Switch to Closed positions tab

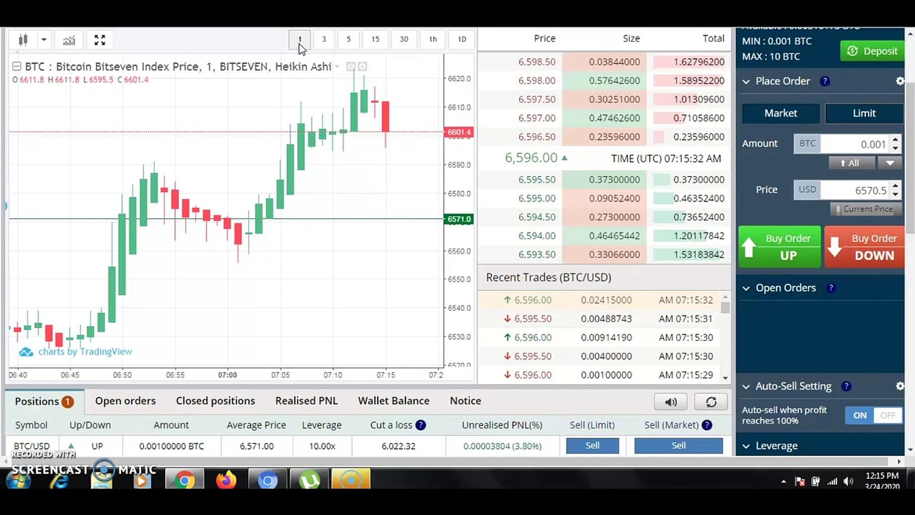tap(215, 401)
